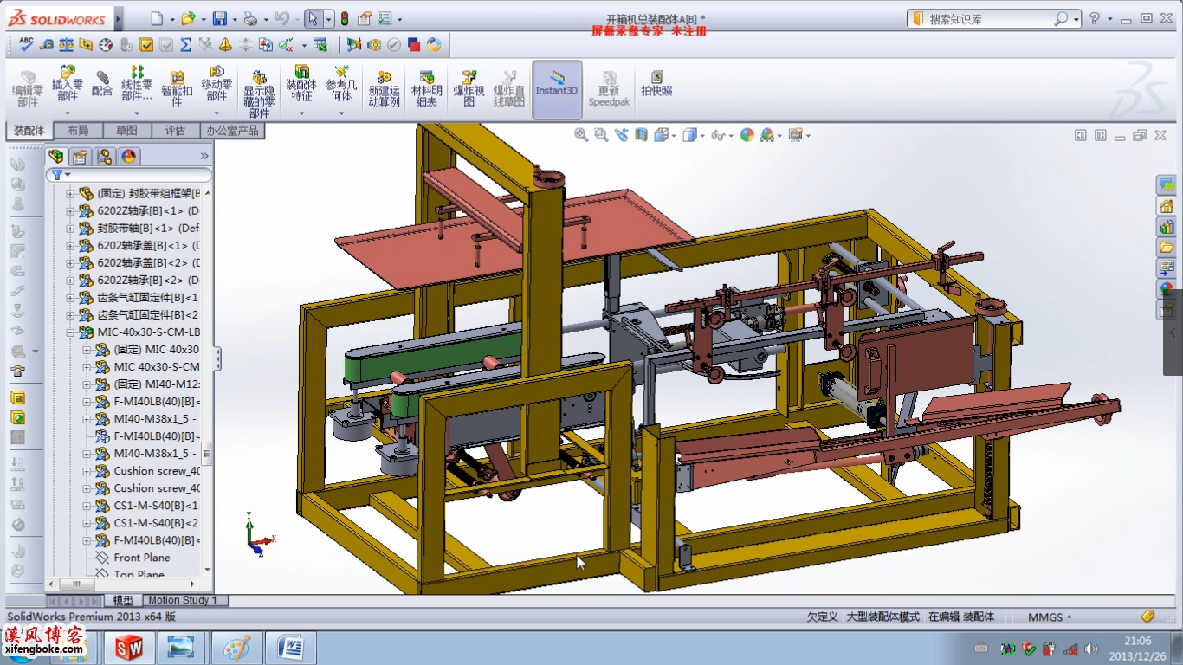Switch to the Motion Study 1 tab

pos(182,600)
